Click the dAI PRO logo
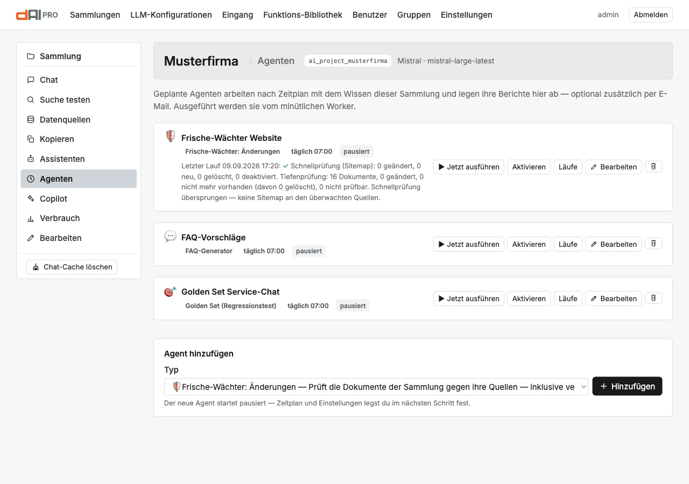Image resolution: width=689 pixels, height=484 pixels. pos(37,15)
